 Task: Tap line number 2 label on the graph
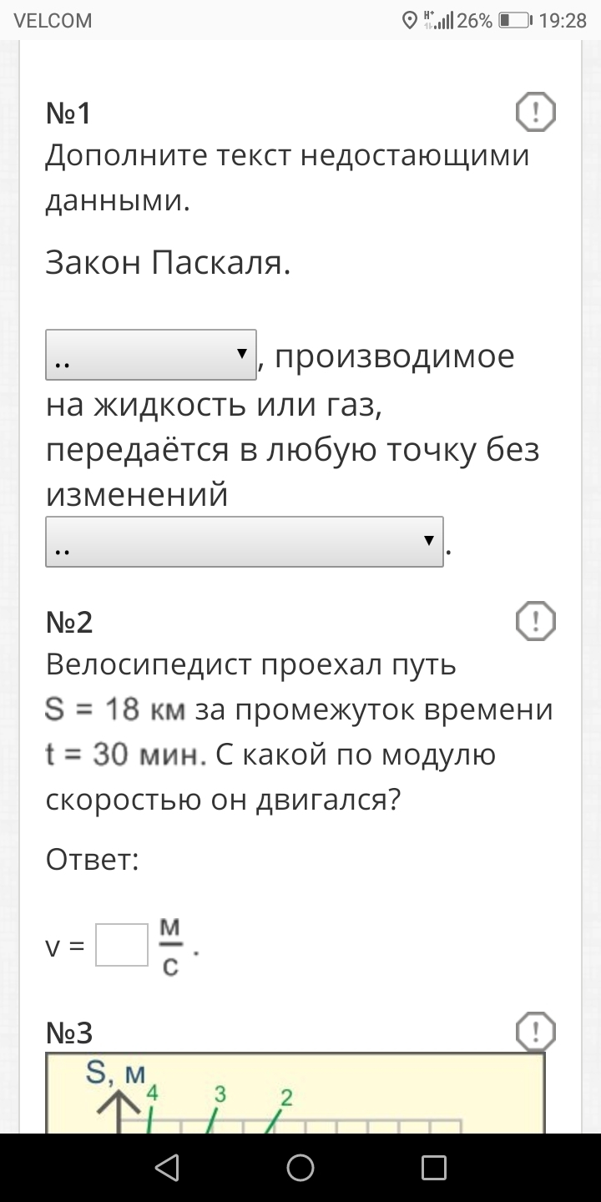pos(286,1098)
